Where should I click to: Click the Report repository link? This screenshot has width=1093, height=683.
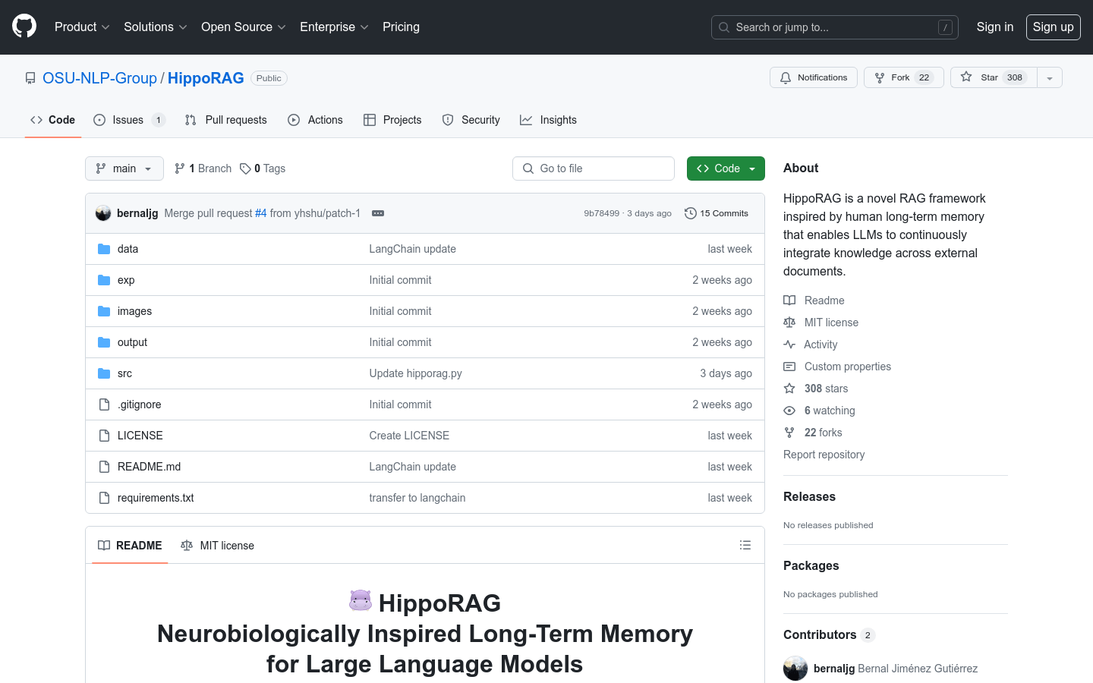pyautogui.click(x=824, y=455)
